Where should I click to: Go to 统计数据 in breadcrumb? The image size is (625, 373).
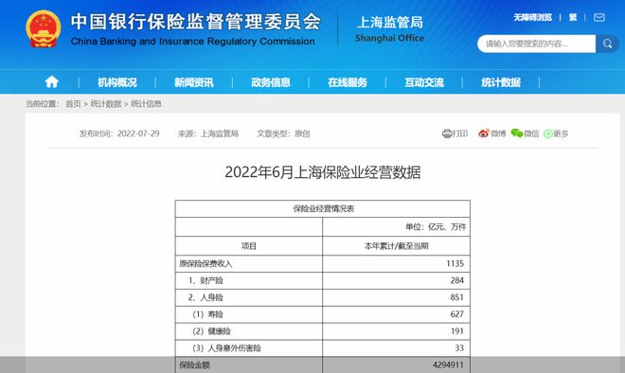[106, 104]
